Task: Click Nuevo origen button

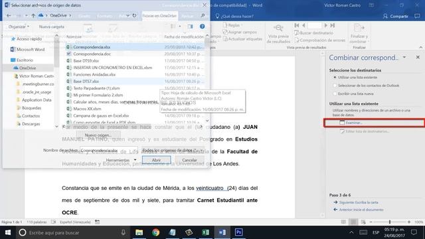Action: (x=98, y=135)
